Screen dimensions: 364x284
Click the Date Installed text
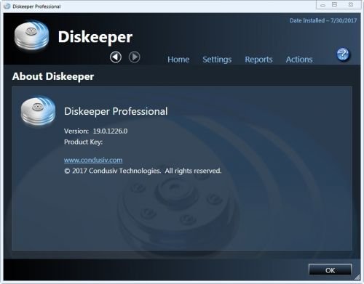click(323, 20)
